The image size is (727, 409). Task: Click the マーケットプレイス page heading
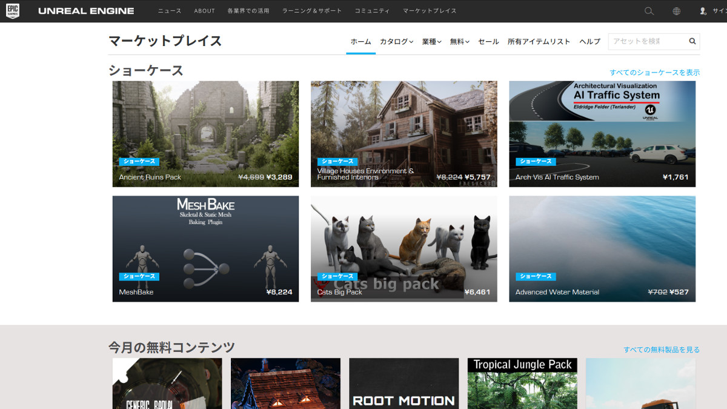(165, 41)
